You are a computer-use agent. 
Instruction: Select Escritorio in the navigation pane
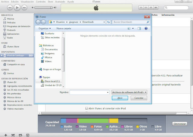tap(48, 33)
